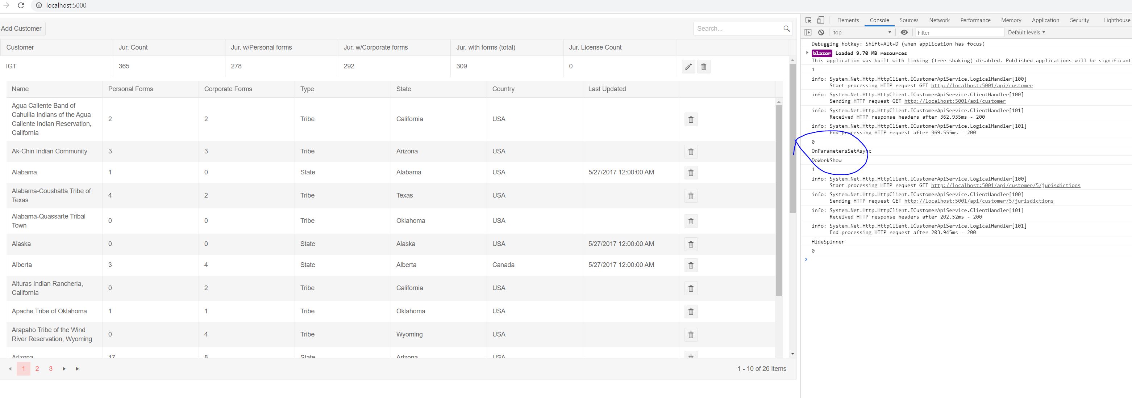Expand the blazor loaded resources message
1132x398 pixels.
[807, 53]
